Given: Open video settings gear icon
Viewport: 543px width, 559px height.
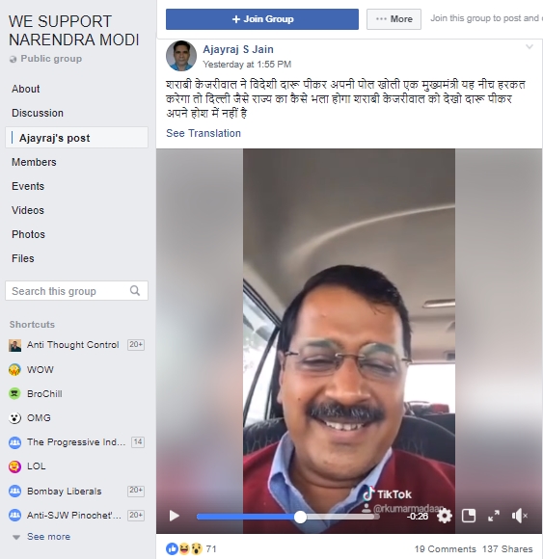Looking at the screenshot, I should [445, 516].
